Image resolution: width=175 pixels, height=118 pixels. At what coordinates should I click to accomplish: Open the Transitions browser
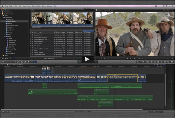pyautogui.click(x=158, y=62)
